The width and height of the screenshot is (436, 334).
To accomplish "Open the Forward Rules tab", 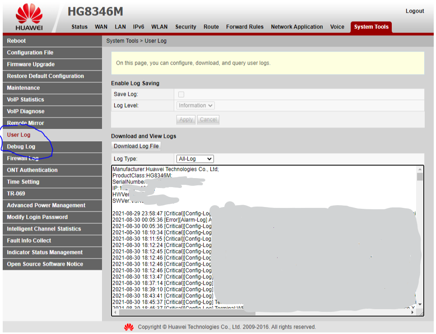I will pyautogui.click(x=245, y=27).
